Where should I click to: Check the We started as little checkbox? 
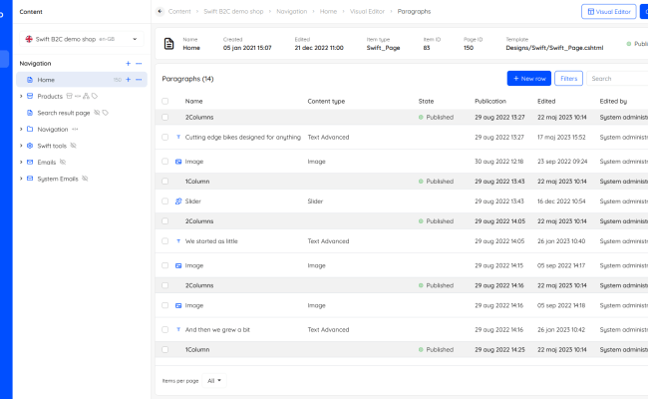point(165,241)
